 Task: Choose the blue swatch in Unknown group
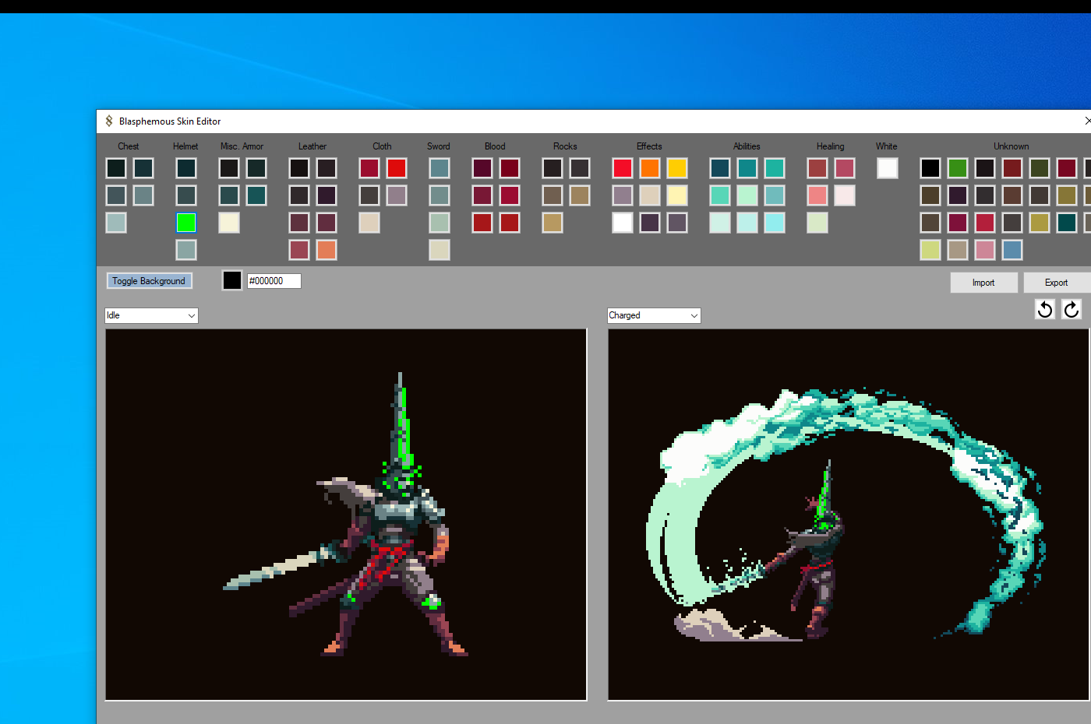pyautogui.click(x=1012, y=250)
